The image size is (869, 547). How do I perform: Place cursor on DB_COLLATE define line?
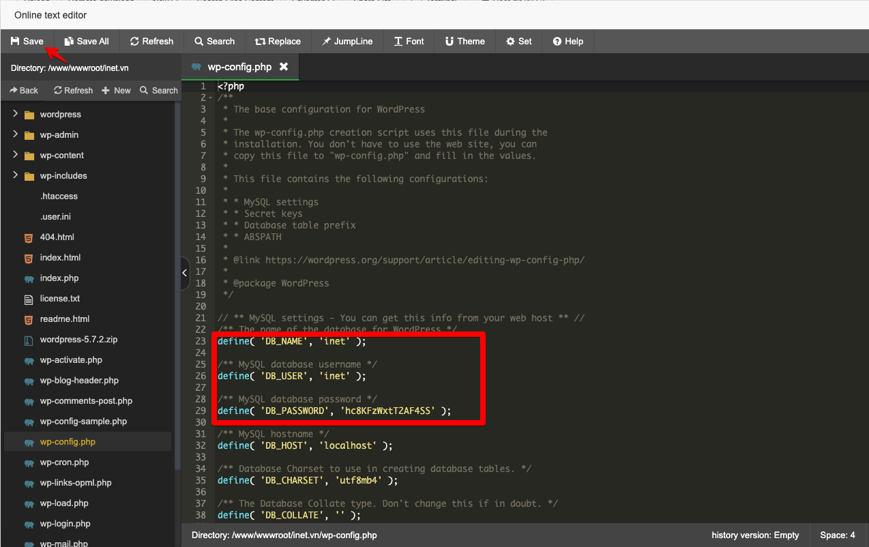click(x=289, y=515)
